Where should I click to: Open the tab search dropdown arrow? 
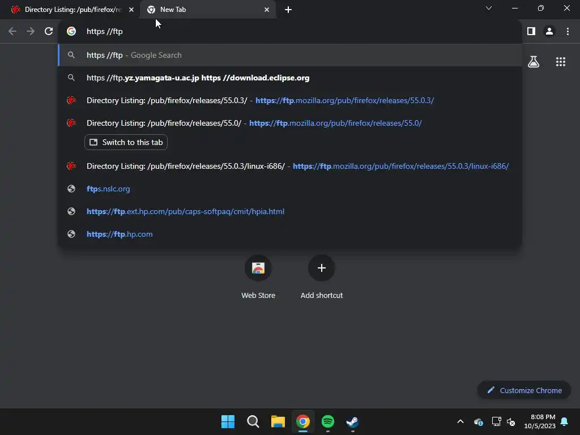click(489, 8)
